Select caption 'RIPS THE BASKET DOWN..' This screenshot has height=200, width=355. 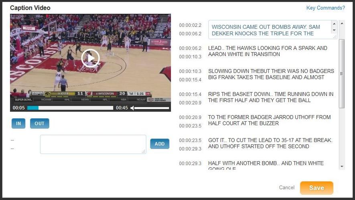coord(271,97)
